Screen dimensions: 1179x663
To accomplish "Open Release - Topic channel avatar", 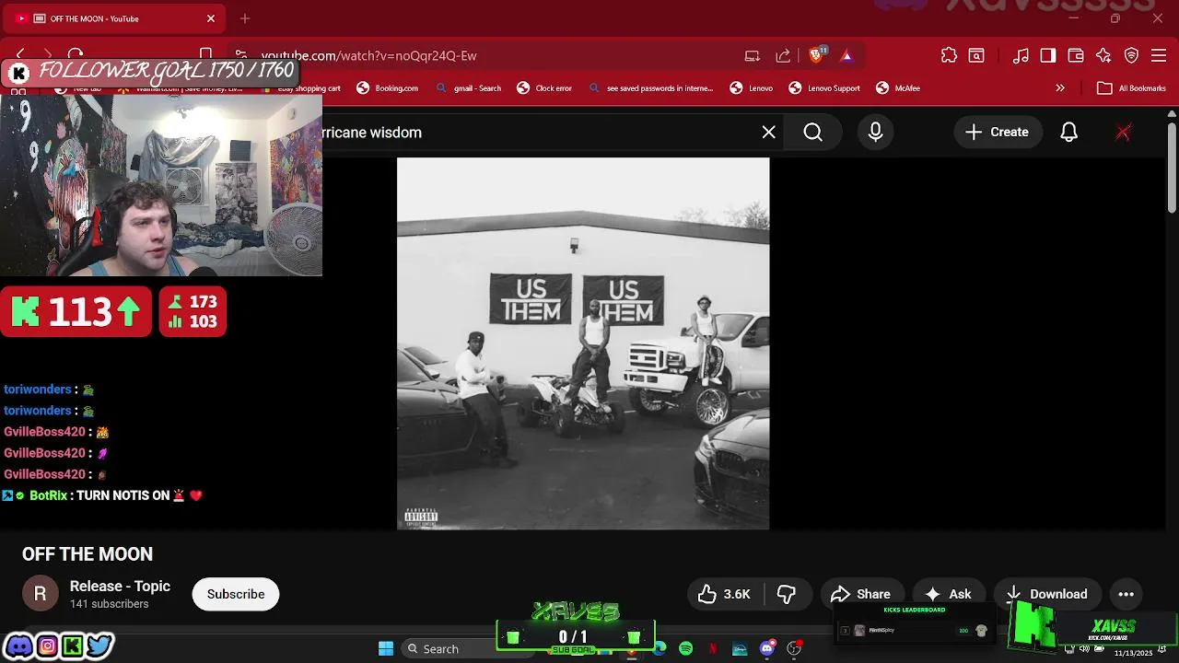I will (x=41, y=594).
